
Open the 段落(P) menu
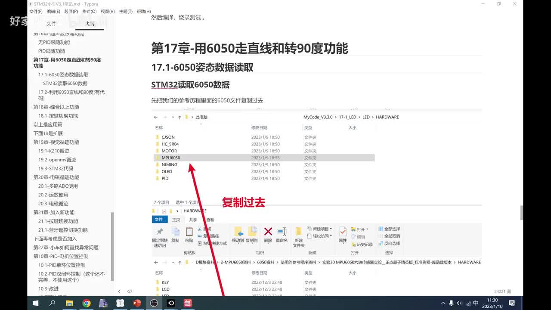point(71,12)
